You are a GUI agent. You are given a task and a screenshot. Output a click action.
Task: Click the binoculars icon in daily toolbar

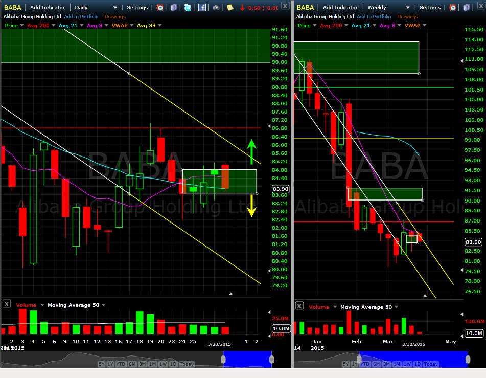pyautogui.click(x=216, y=8)
